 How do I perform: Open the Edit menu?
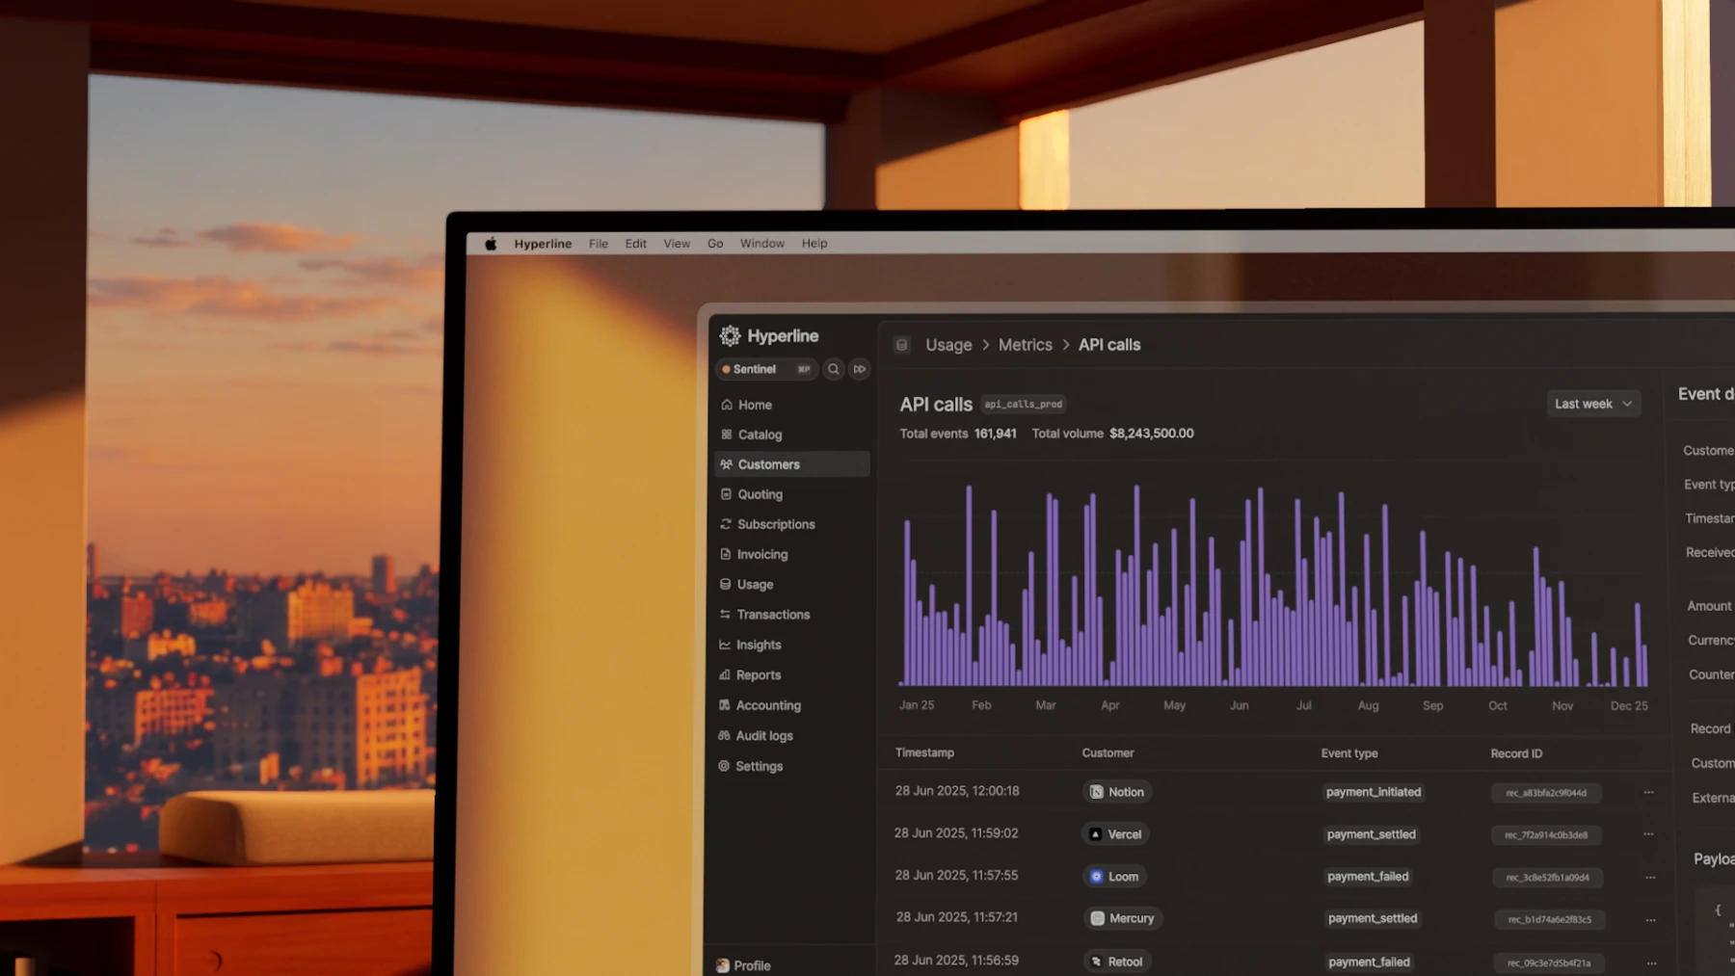635,244
